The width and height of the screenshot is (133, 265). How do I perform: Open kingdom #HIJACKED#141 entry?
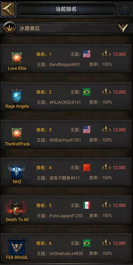65,102
